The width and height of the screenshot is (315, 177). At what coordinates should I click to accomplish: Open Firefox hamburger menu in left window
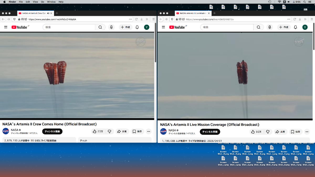coord(154,19)
